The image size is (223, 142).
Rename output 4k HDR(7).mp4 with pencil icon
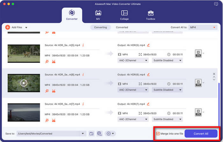pyautogui.click(x=148, y=104)
